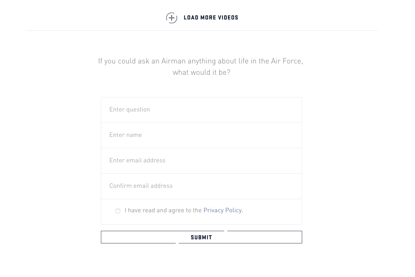Click the 'Enter question' placeholder text

pyautogui.click(x=130, y=110)
